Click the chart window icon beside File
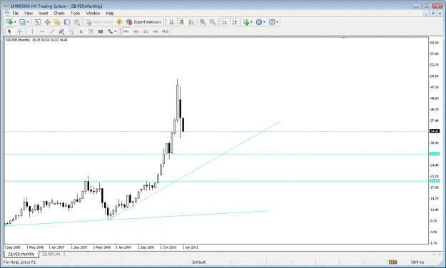 (x=7, y=13)
